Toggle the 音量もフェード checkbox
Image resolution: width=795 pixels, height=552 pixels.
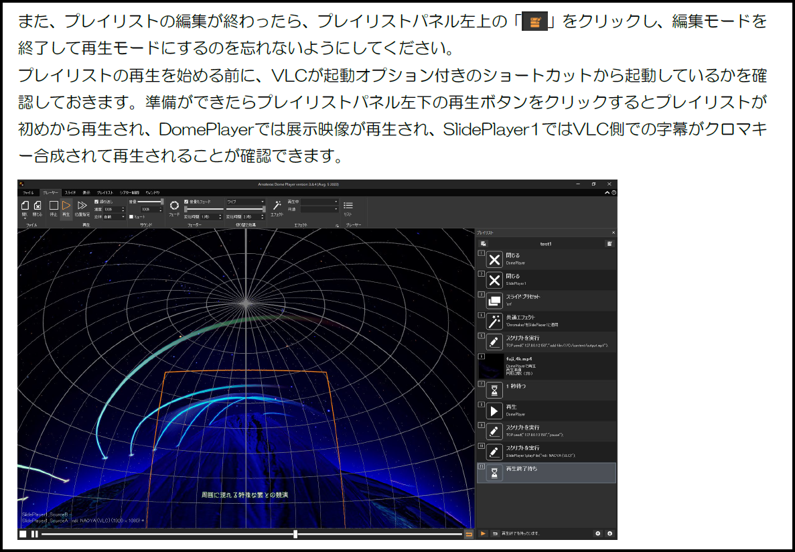click(186, 202)
